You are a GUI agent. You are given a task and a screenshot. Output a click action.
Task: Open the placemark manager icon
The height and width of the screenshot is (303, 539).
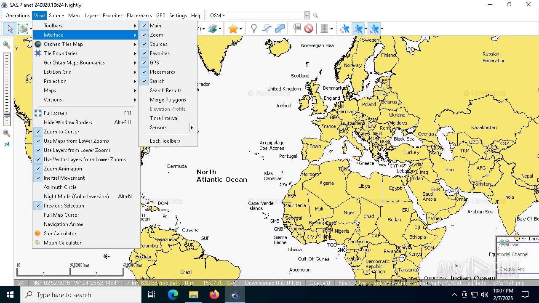(296, 29)
